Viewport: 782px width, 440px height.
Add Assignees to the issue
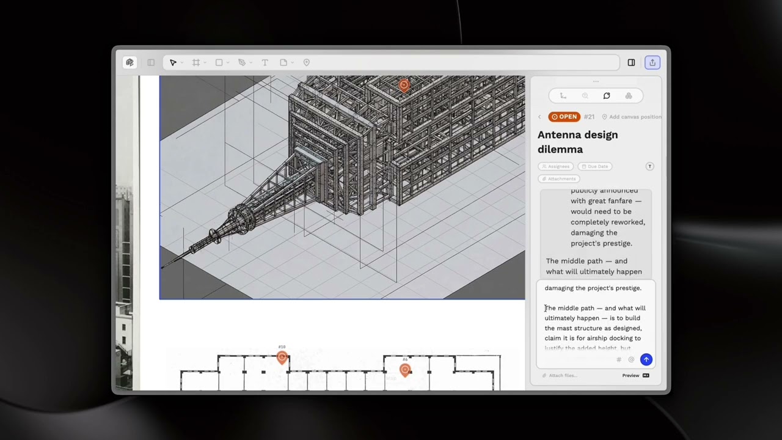555,166
